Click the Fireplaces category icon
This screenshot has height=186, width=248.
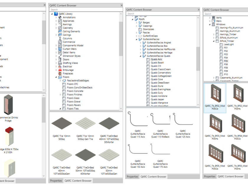coord(60,74)
